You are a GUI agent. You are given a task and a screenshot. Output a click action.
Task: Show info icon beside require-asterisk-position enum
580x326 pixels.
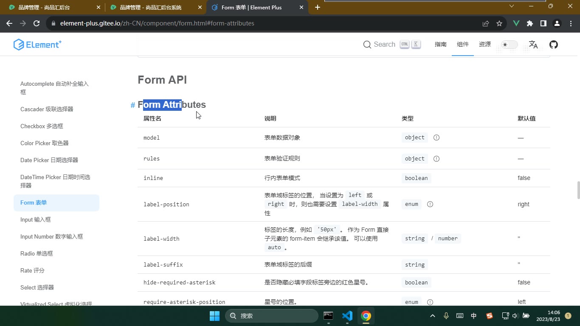(x=430, y=302)
